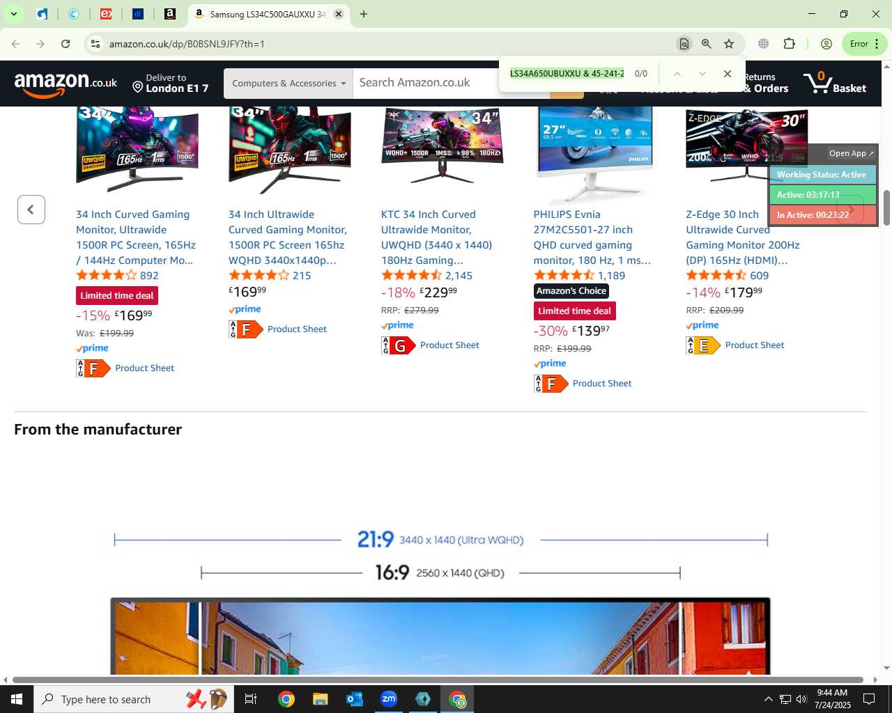Open the Basket
Viewport: 892px width, 713px height.
click(835, 83)
